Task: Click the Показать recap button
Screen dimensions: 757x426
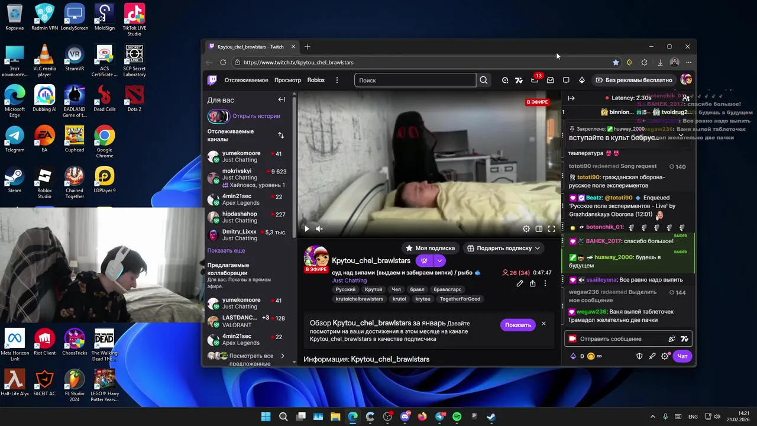Action: tap(517, 325)
